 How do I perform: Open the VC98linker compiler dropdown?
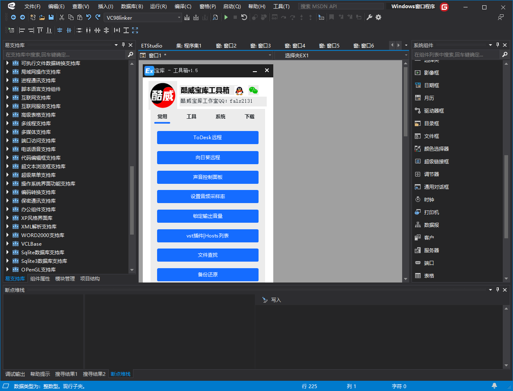pos(179,18)
